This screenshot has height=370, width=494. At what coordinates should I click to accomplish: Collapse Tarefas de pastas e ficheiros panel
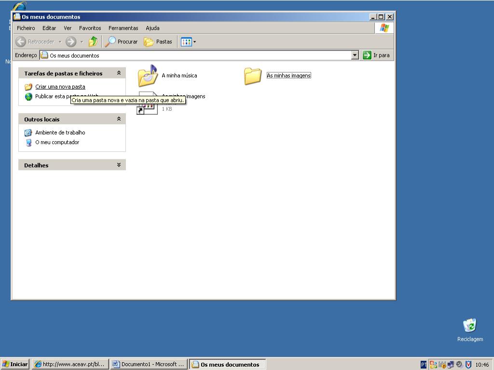click(119, 73)
